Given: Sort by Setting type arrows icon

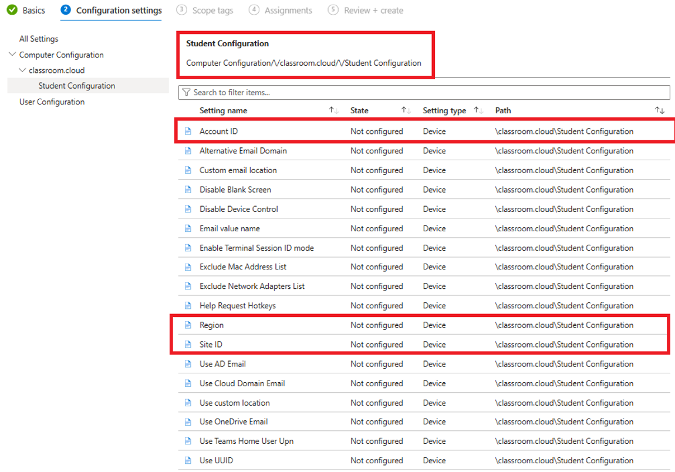Looking at the screenshot, I should coord(478,110).
